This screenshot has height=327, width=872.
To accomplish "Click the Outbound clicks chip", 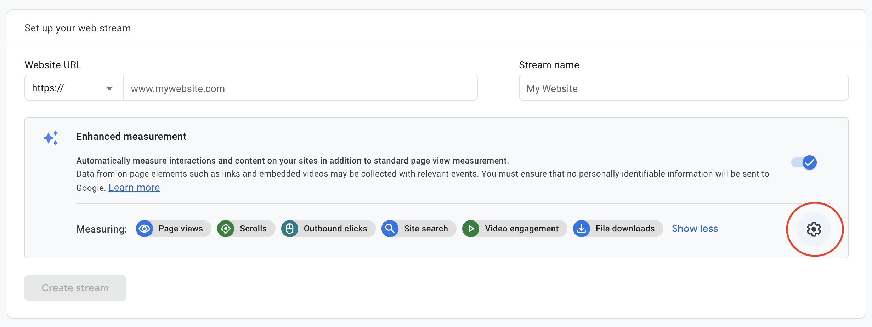I will click(328, 229).
